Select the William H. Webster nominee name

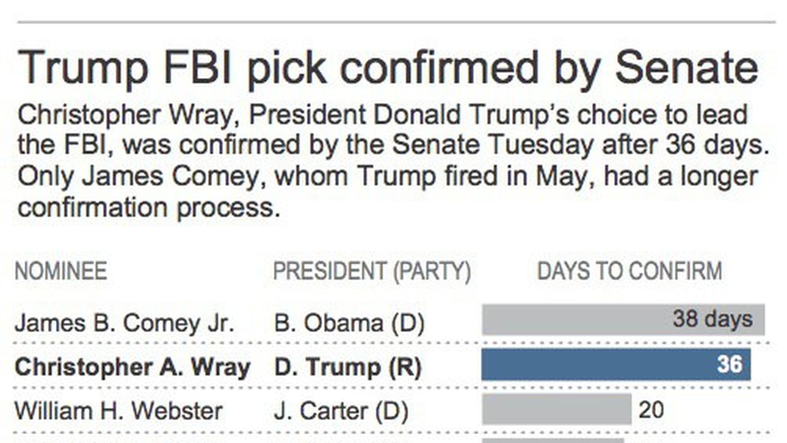click(x=118, y=411)
